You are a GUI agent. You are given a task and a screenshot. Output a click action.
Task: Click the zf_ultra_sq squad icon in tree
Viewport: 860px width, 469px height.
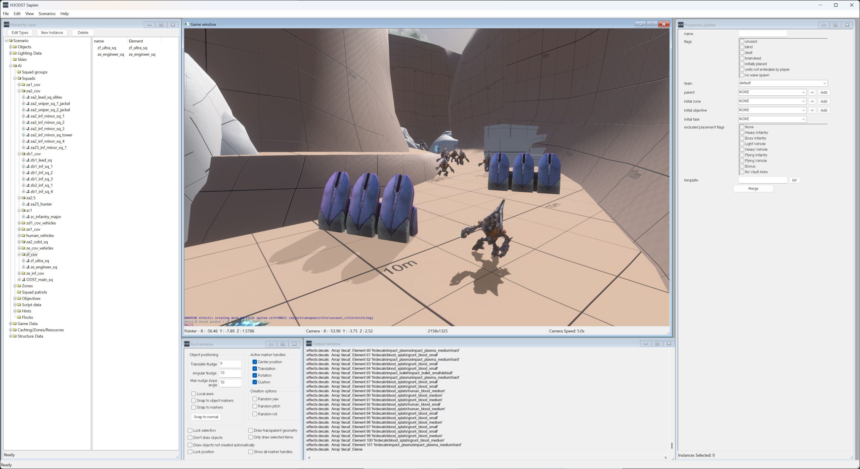pos(28,261)
